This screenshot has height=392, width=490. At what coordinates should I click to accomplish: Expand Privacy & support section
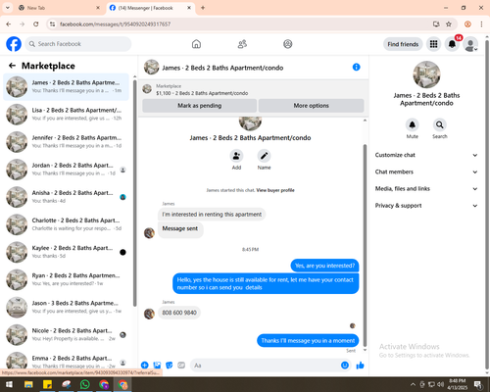[x=426, y=206]
